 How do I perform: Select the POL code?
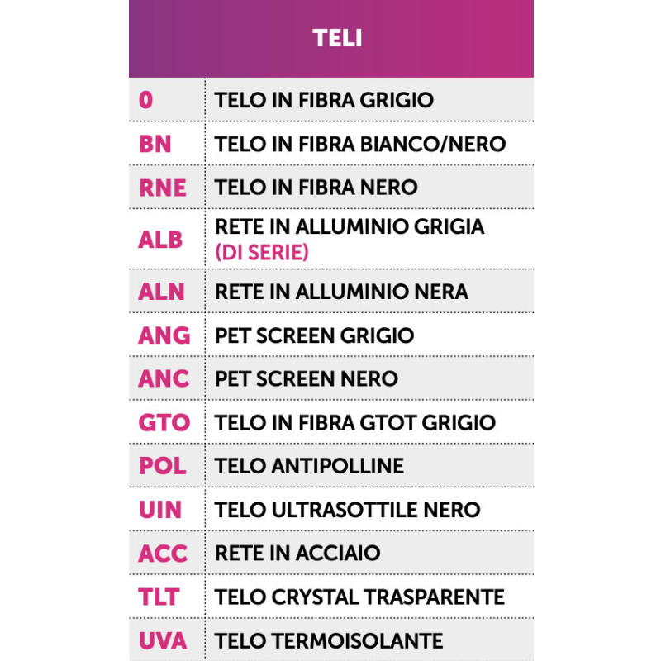[x=162, y=466]
